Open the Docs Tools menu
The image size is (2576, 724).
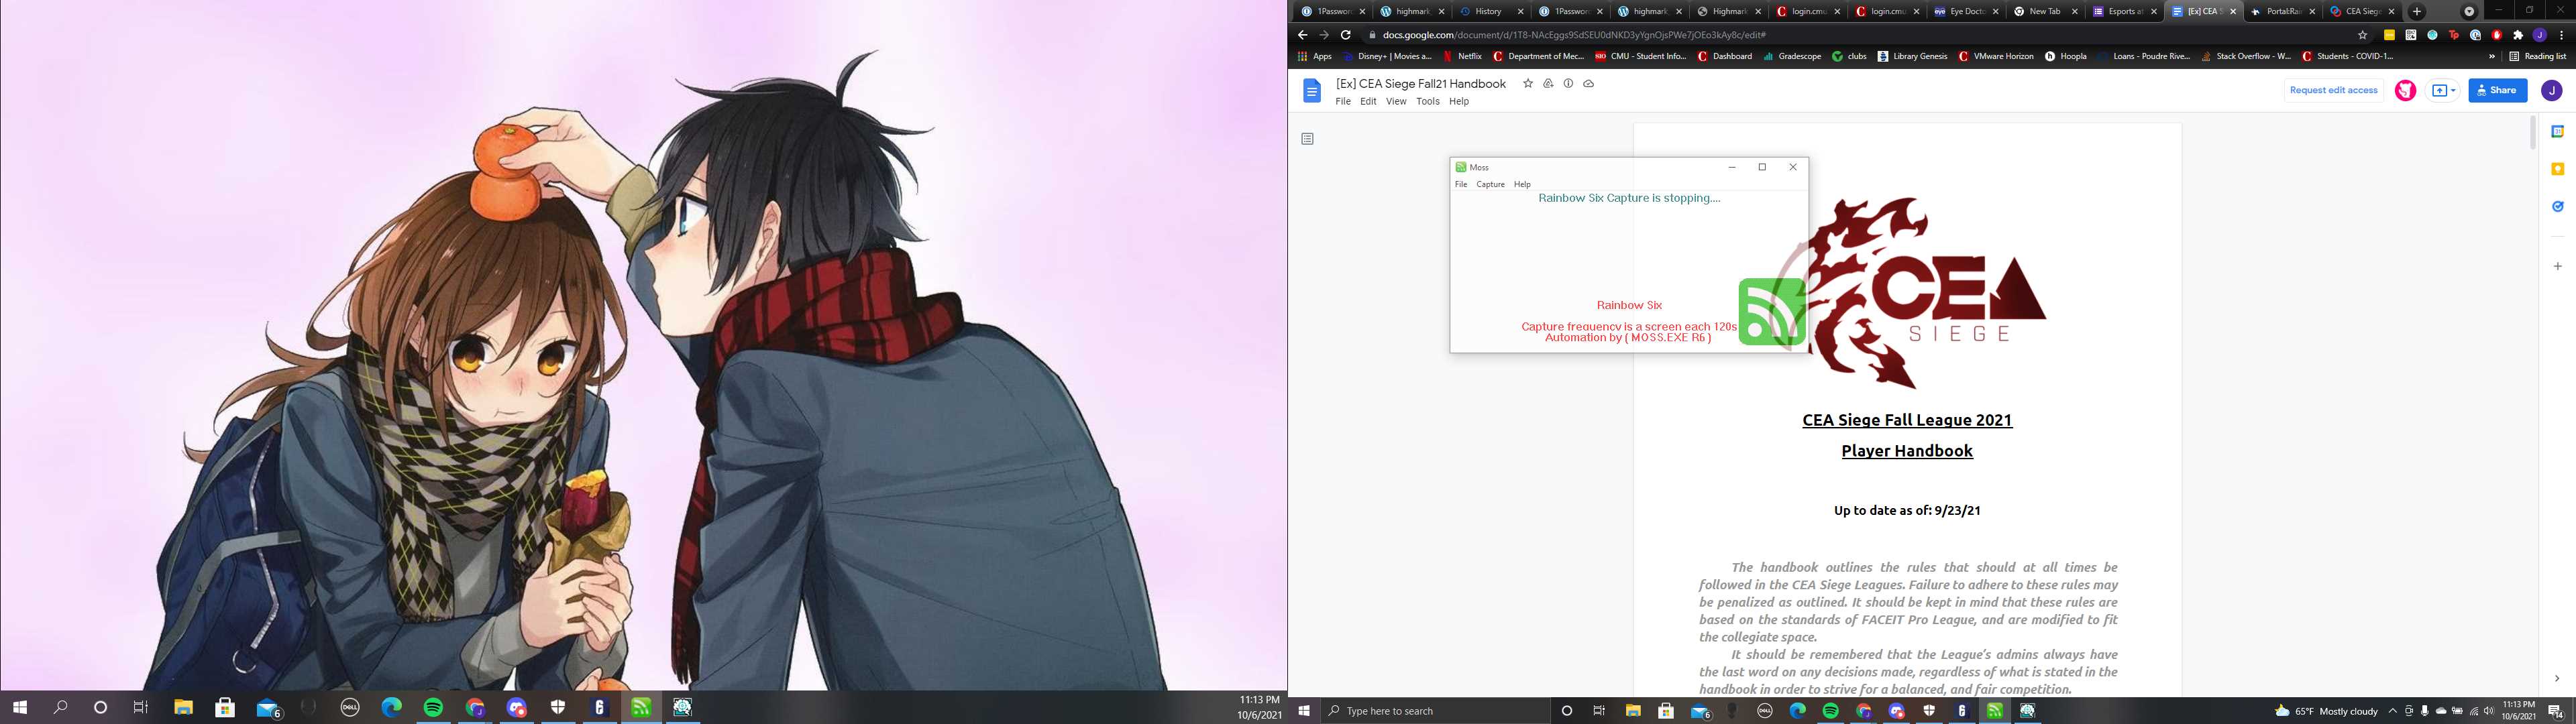(x=1428, y=101)
